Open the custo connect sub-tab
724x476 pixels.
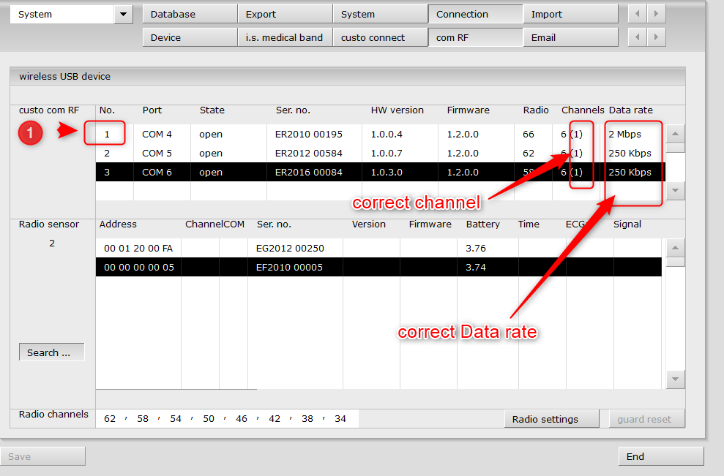click(x=381, y=37)
